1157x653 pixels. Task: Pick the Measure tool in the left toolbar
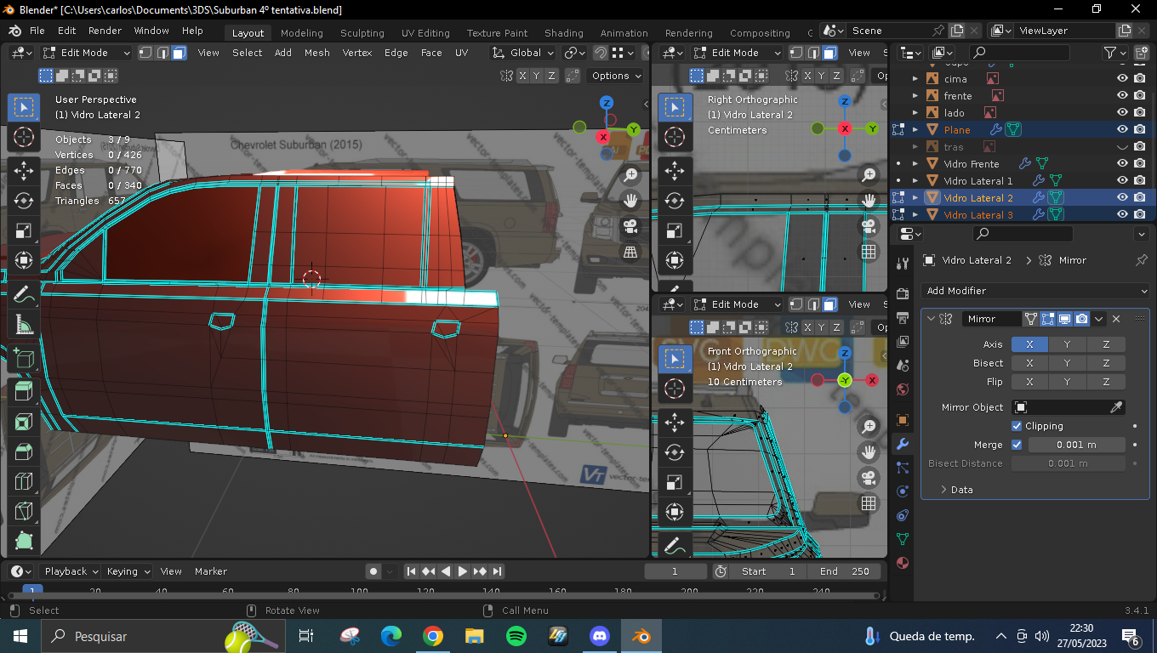(24, 325)
